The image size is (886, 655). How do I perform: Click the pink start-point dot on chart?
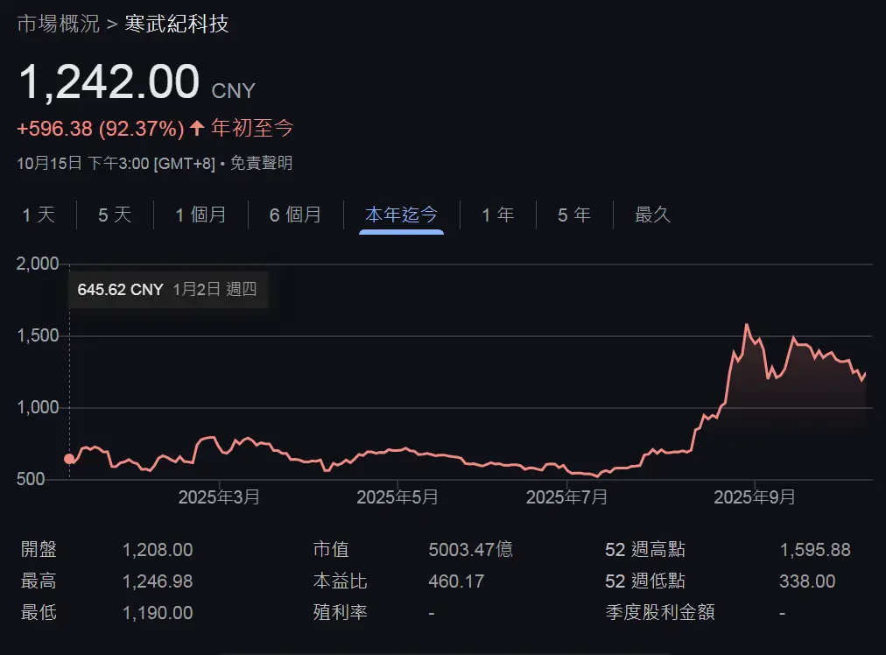pyautogui.click(x=69, y=458)
